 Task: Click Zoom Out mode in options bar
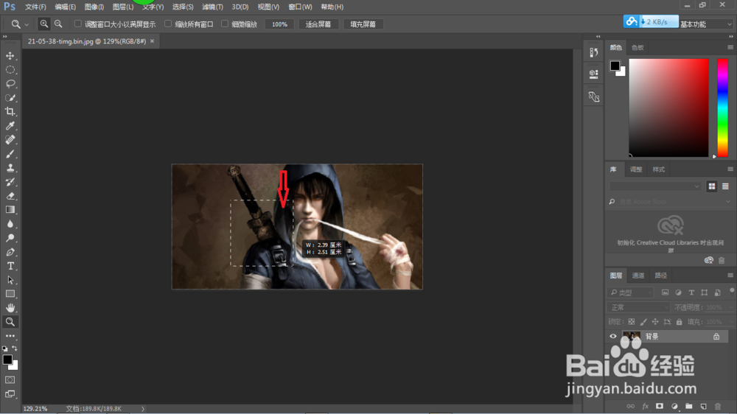[x=58, y=24]
